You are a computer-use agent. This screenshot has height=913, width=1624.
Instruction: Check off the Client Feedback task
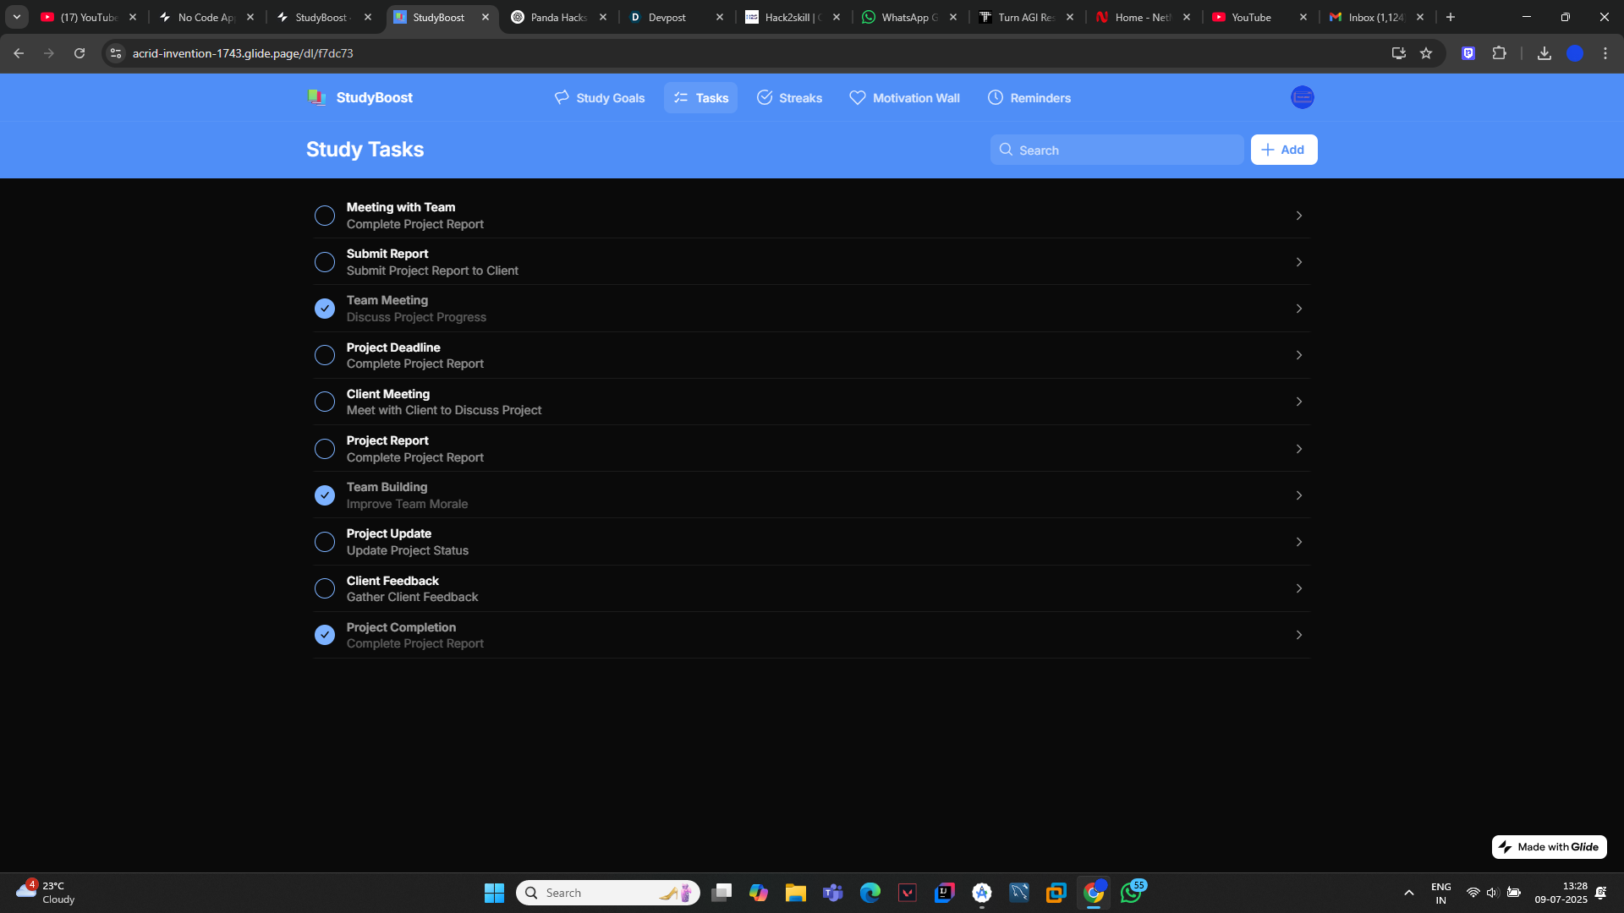point(325,588)
